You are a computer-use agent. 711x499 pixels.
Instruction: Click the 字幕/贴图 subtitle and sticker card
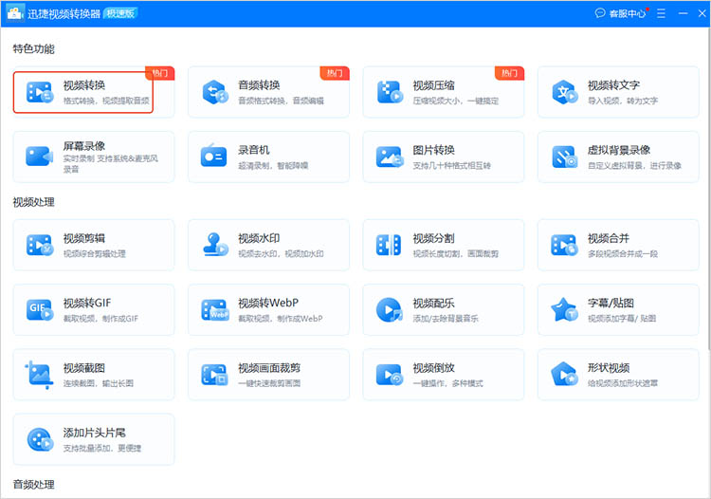[617, 309]
